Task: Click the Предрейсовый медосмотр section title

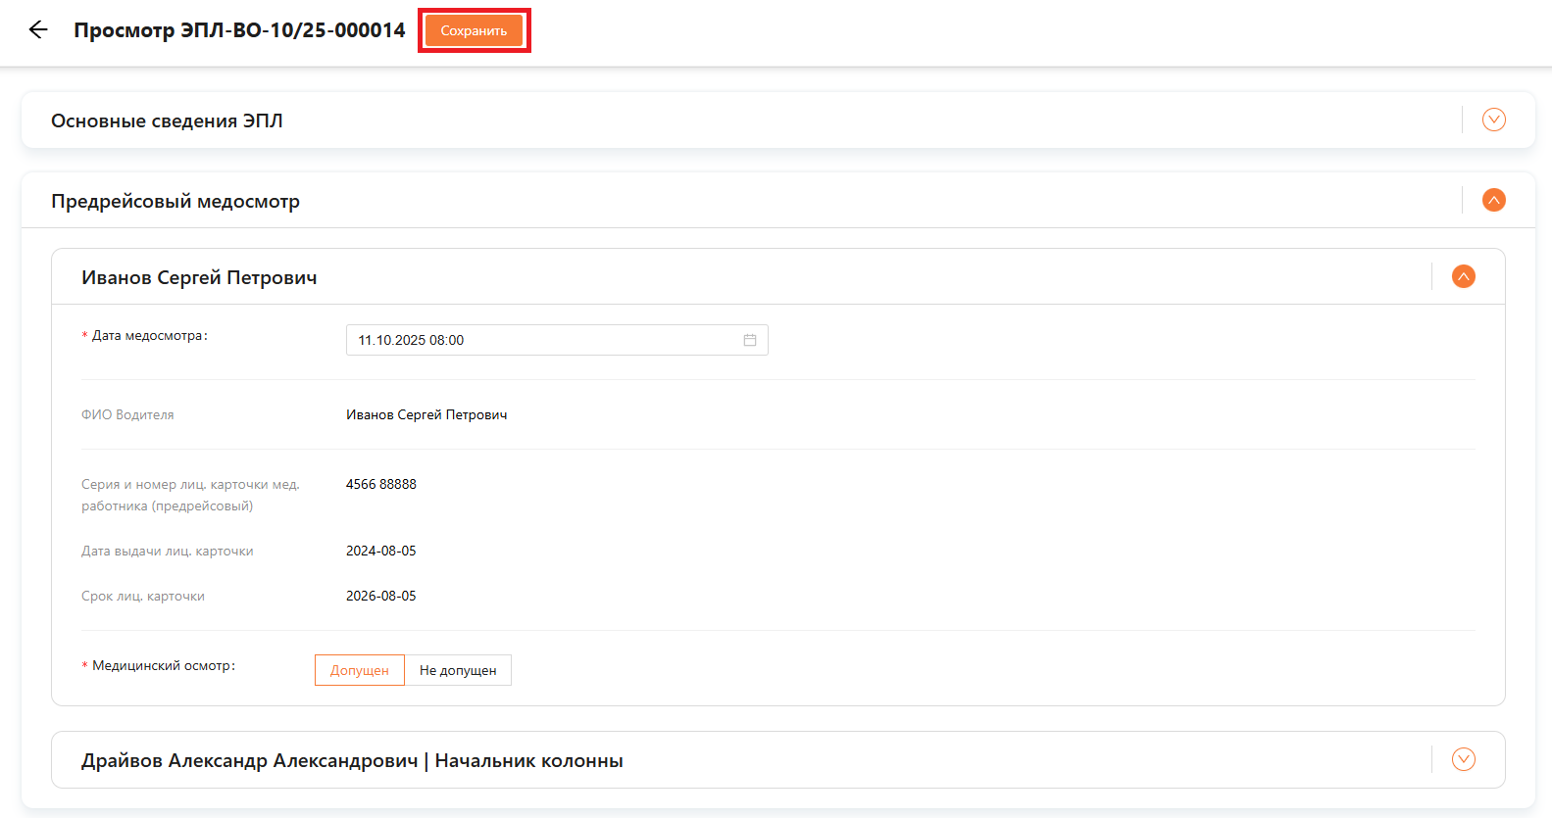Action: point(175,201)
